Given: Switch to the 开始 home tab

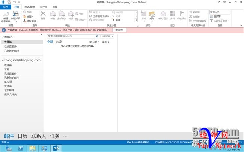Looking at the screenshot, I should (x=17, y=7).
